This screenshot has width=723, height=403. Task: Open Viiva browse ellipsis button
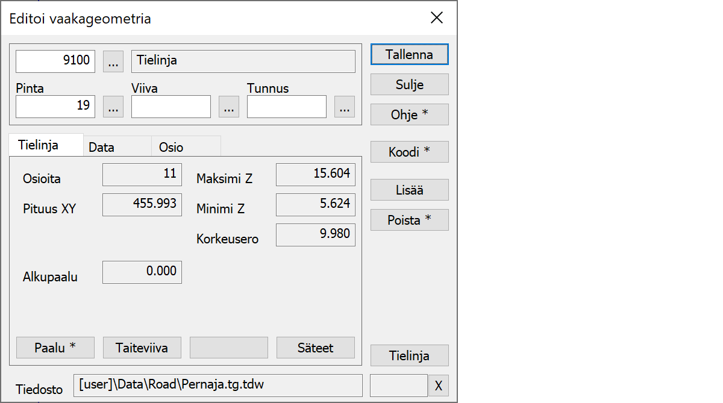point(228,107)
